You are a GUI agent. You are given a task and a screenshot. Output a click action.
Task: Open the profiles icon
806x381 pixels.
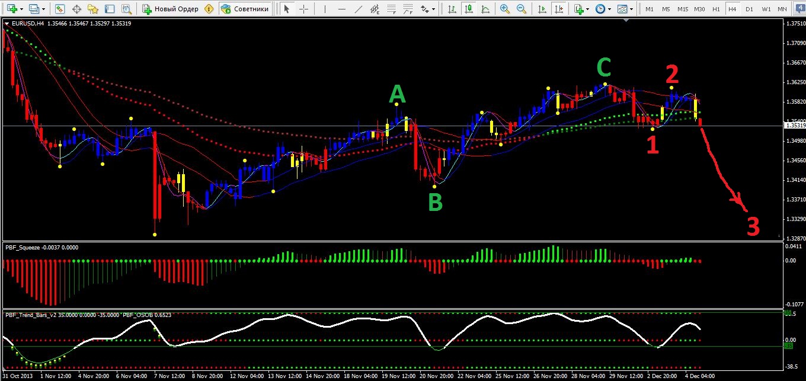[x=34, y=9]
